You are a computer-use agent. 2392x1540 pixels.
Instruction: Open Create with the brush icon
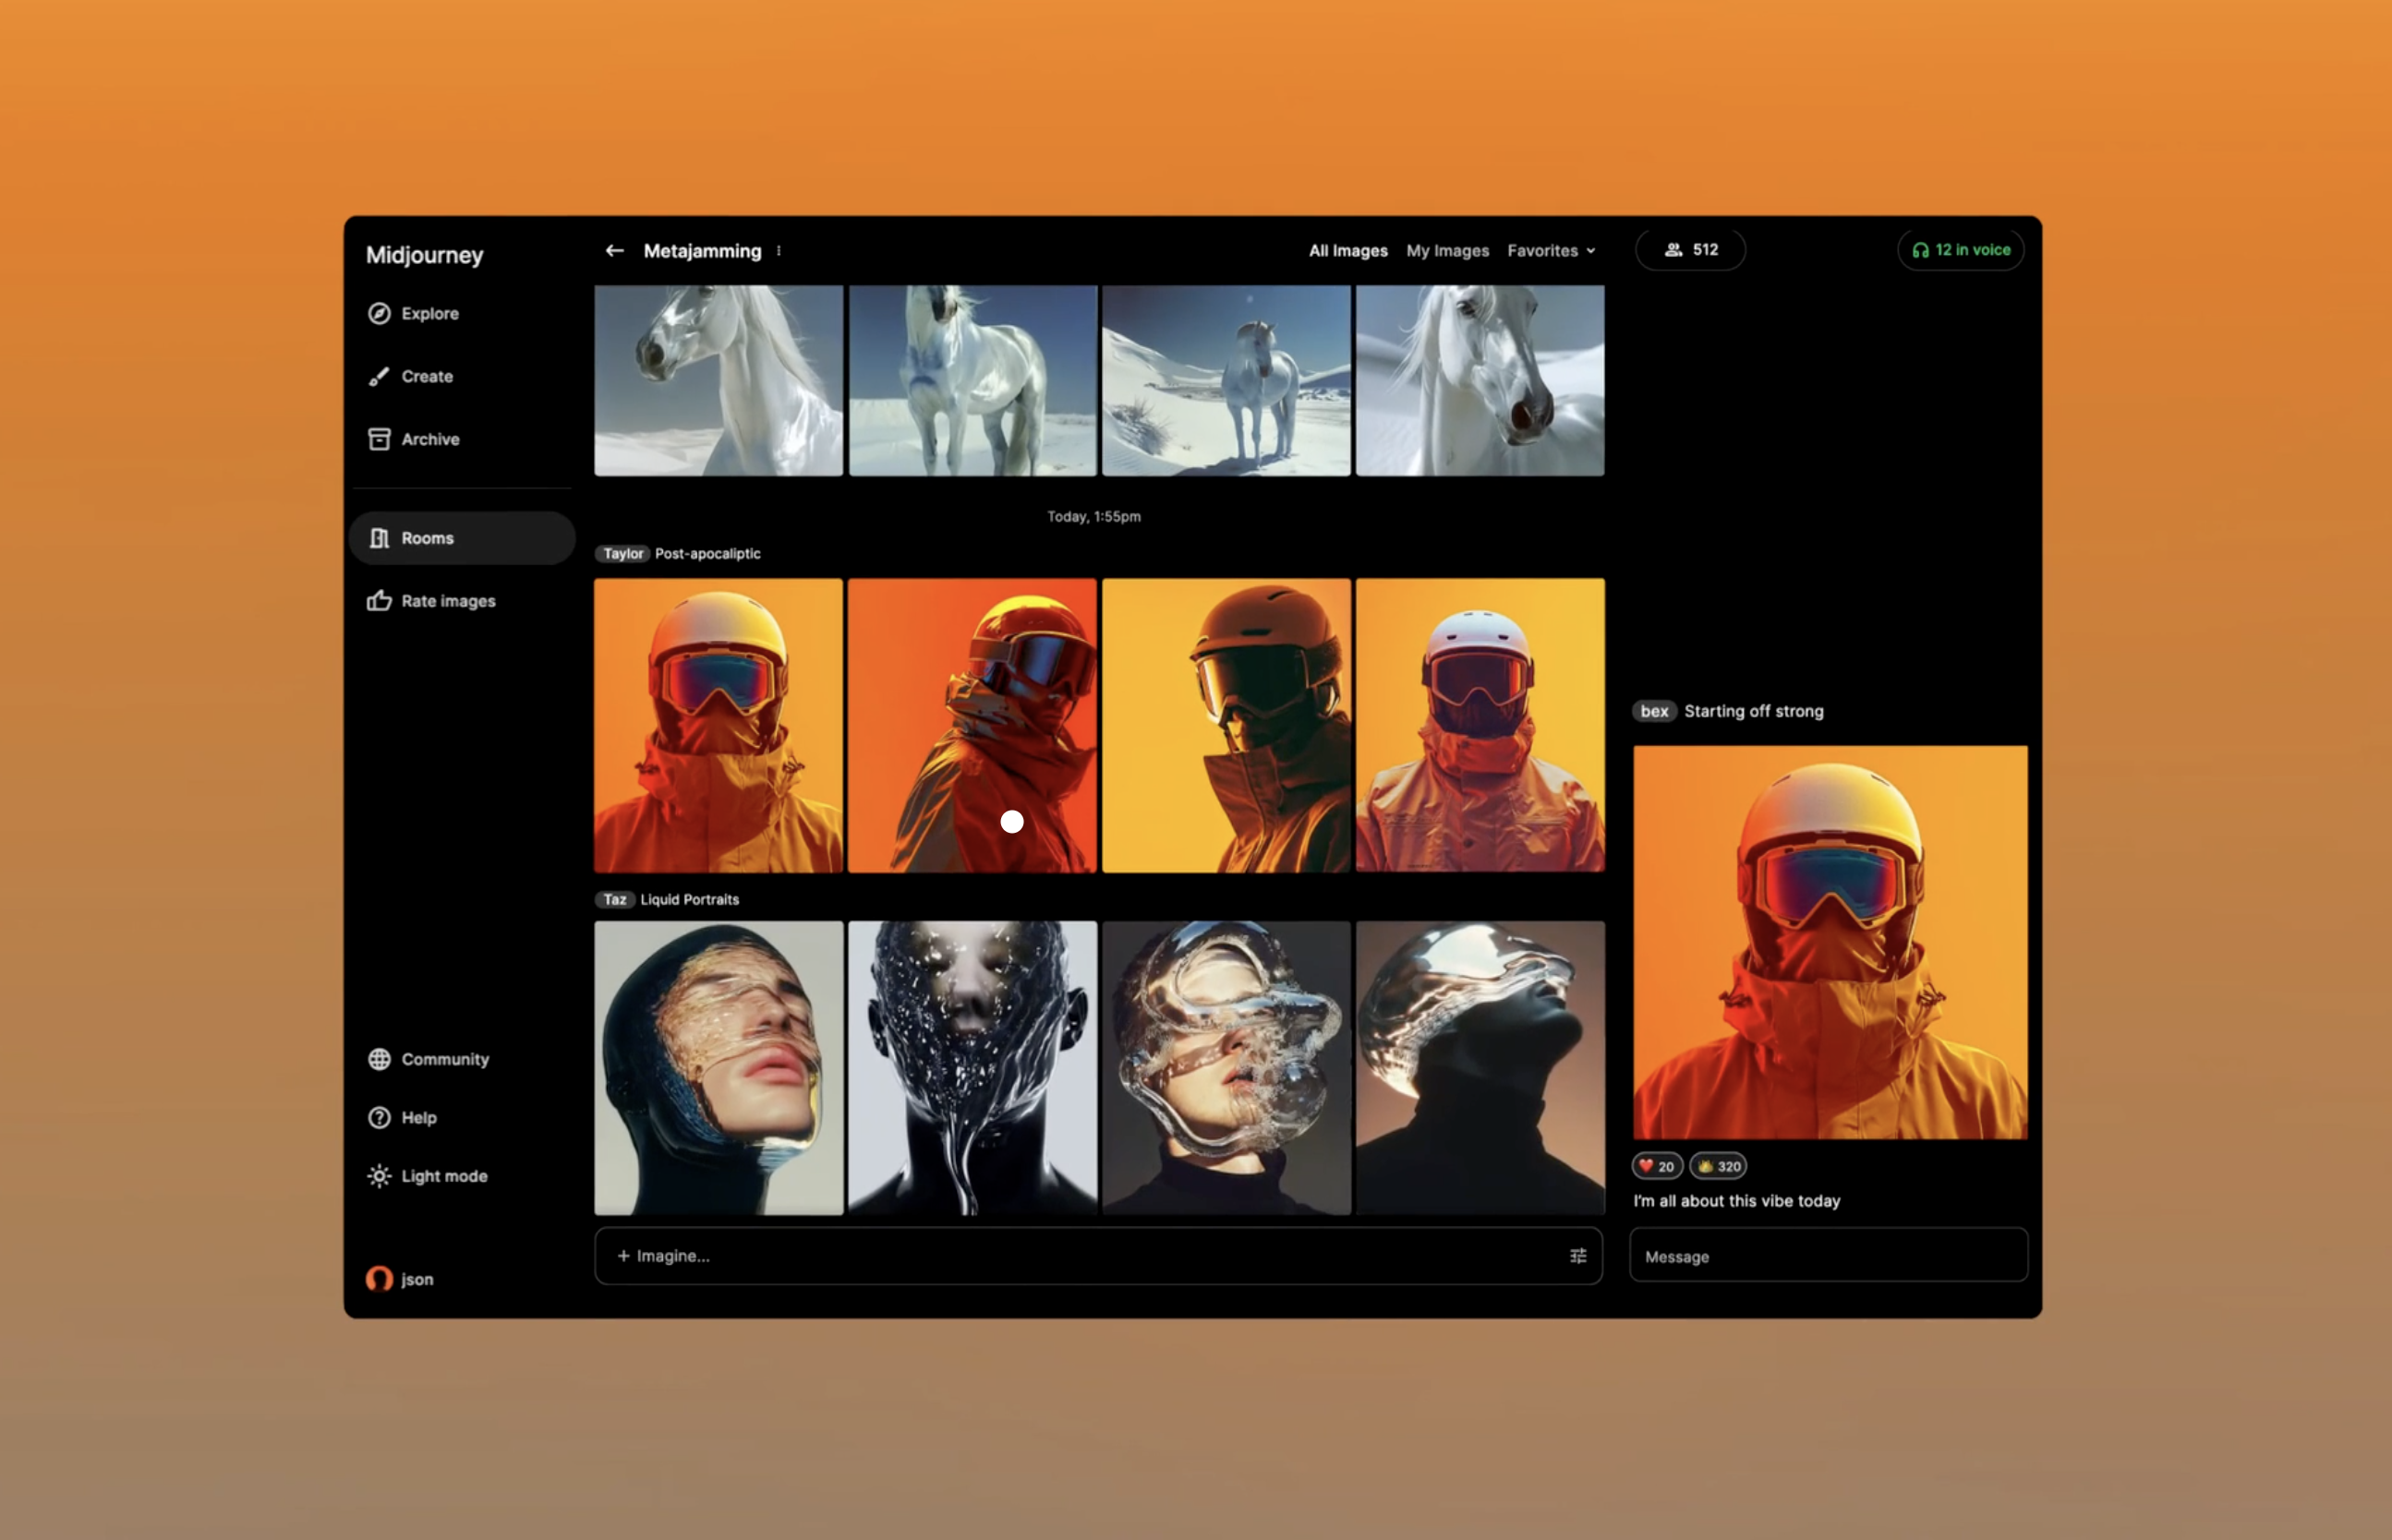pyautogui.click(x=379, y=376)
